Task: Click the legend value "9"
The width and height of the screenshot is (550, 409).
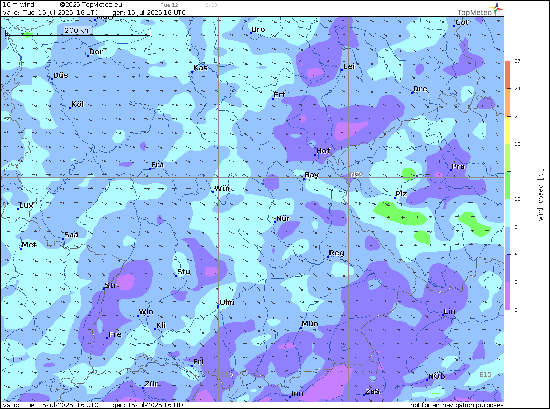Action: pyautogui.click(x=516, y=227)
